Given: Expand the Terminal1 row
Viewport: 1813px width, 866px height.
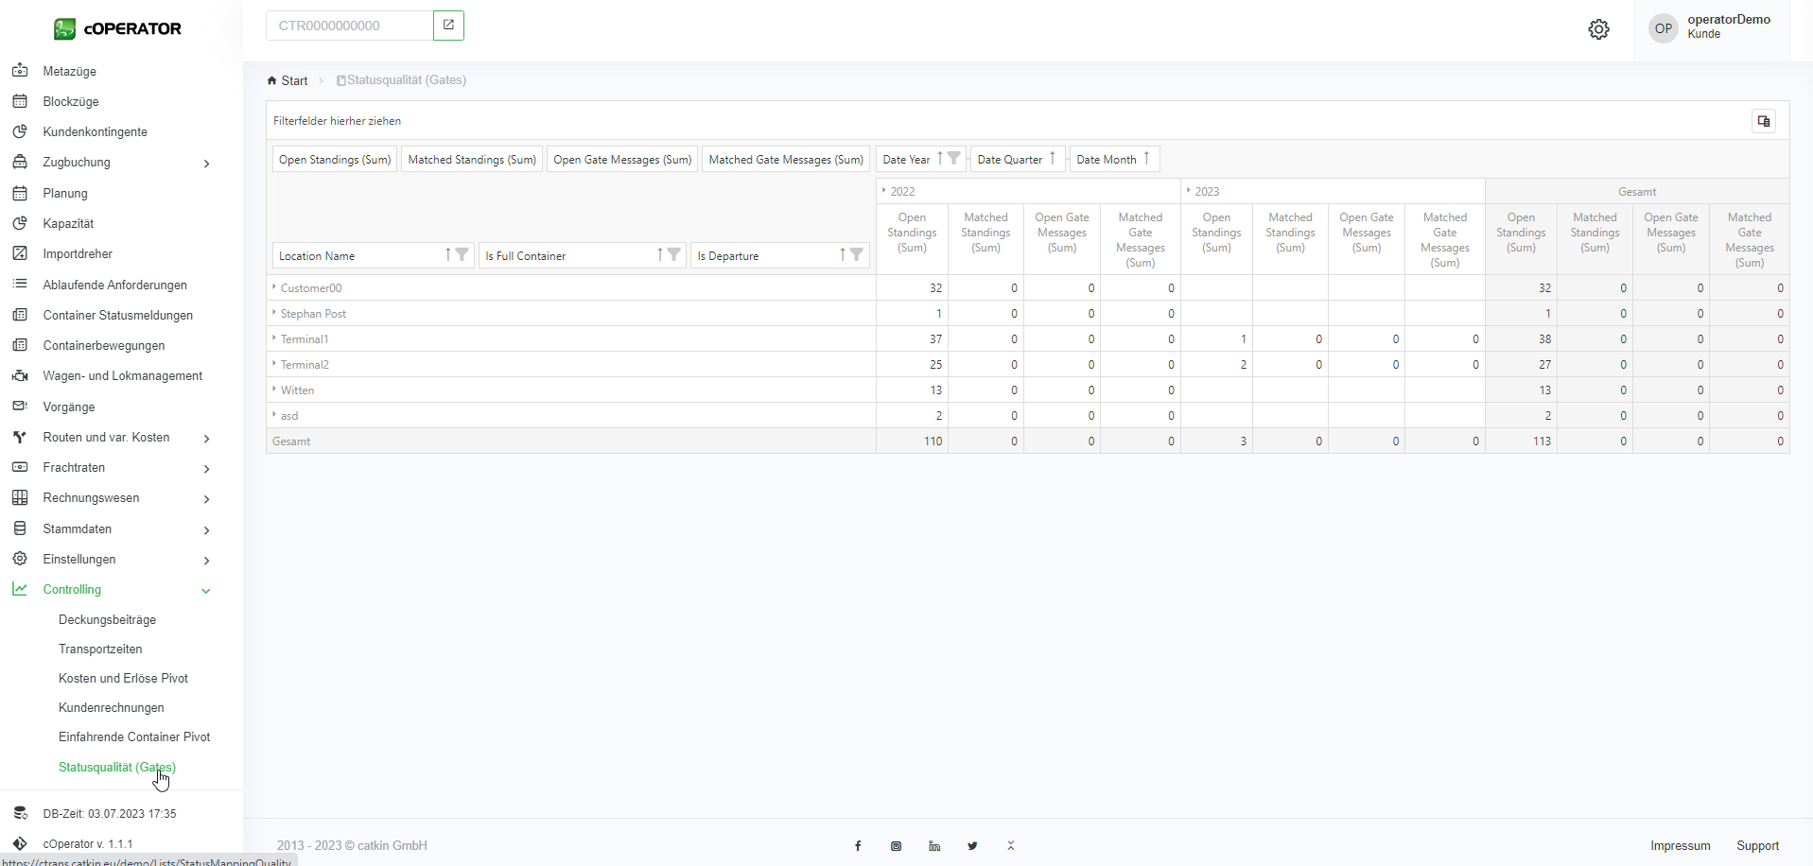Looking at the screenshot, I should click(274, 338).
